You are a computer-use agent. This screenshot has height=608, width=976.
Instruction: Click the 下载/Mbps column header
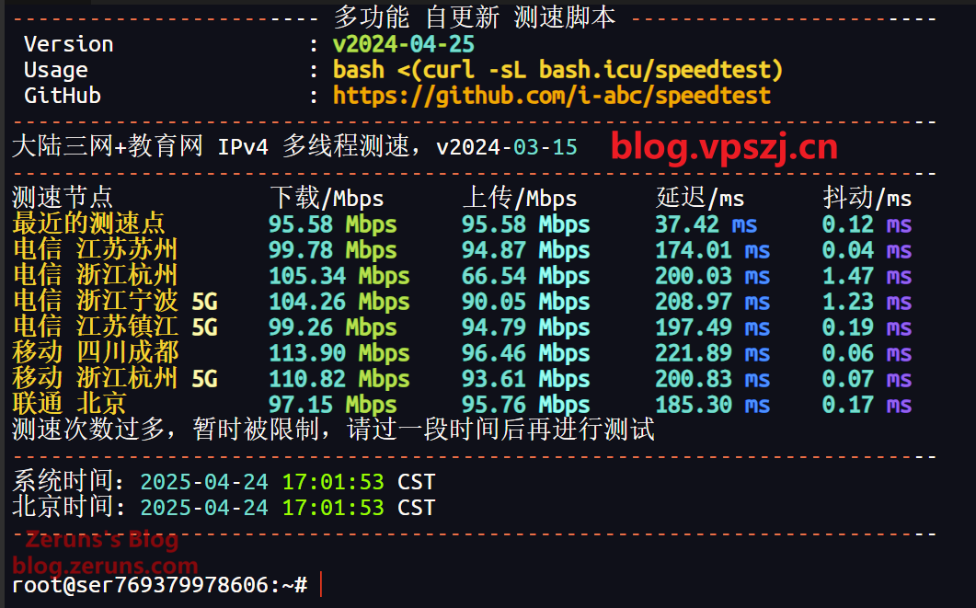coord(327,198)
